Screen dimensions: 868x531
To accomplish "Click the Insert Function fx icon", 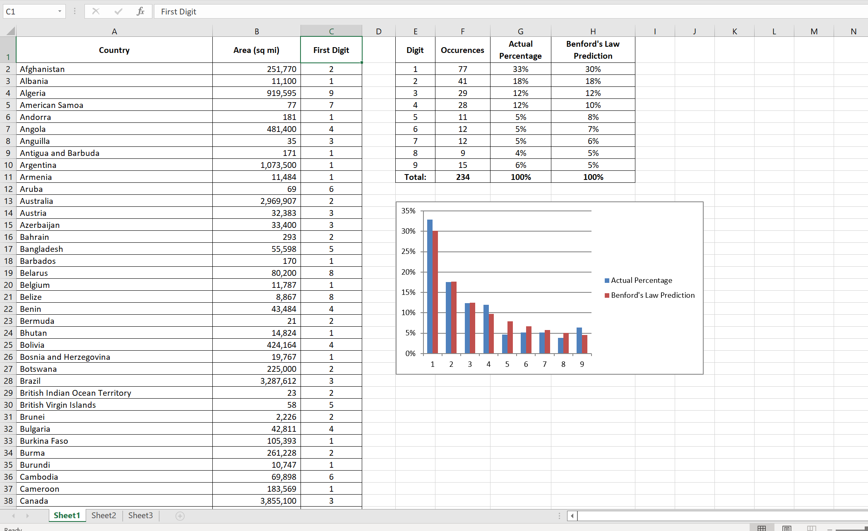I will (140, 12).
